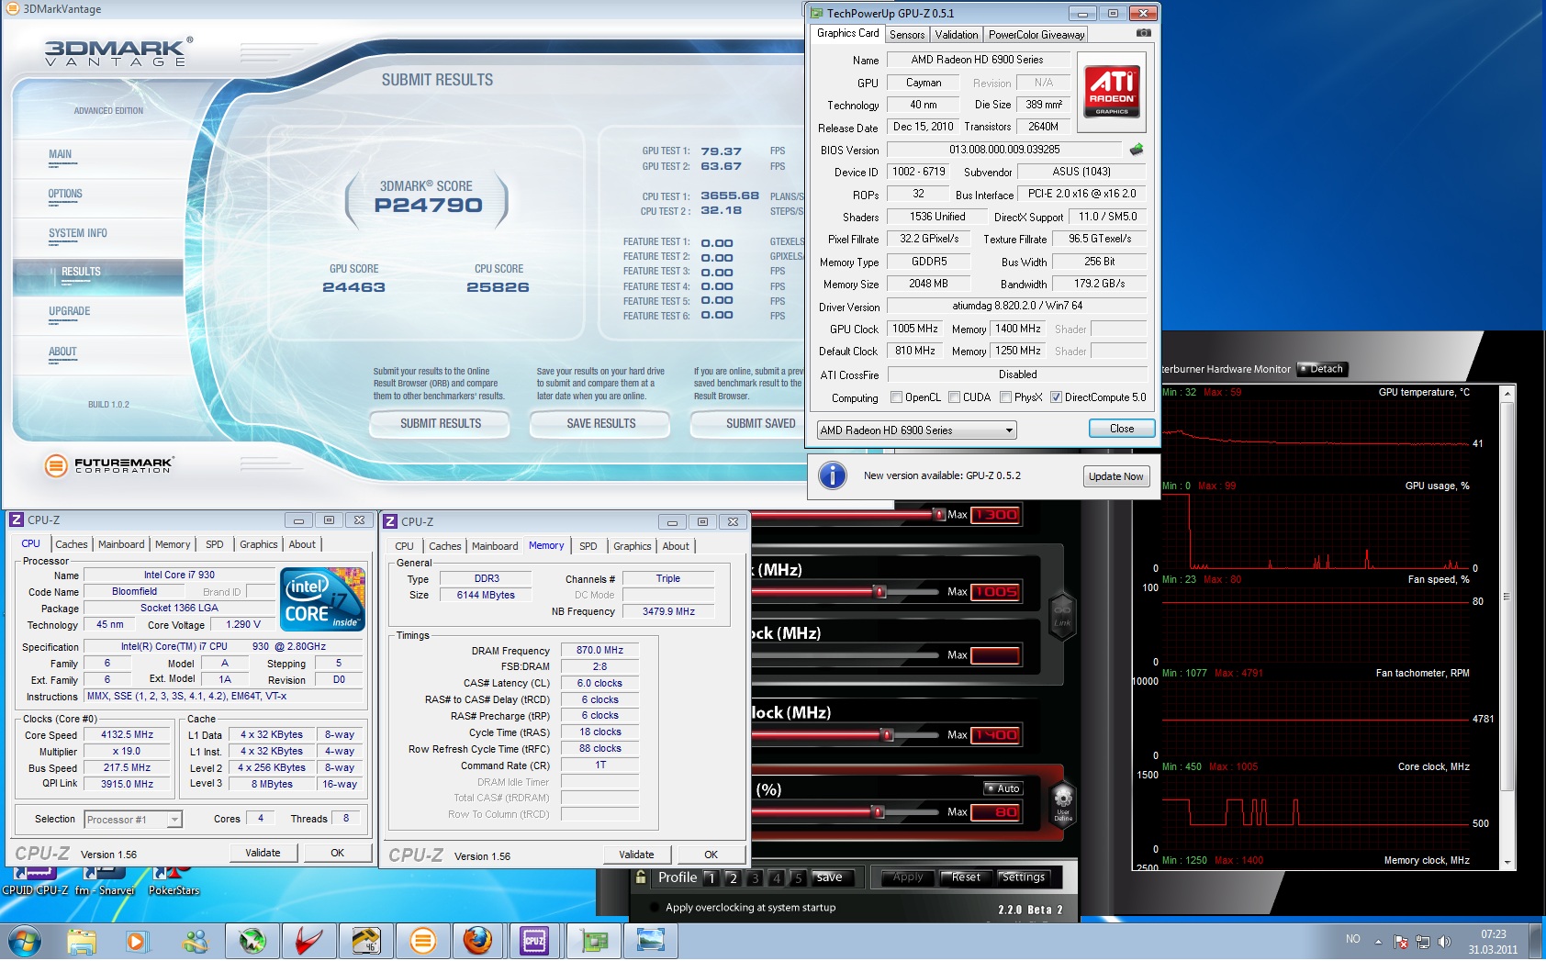Click the Close button in GPU-Z
The width and height of the screenshot is (1546, 961).
(x=1121, y=429)
